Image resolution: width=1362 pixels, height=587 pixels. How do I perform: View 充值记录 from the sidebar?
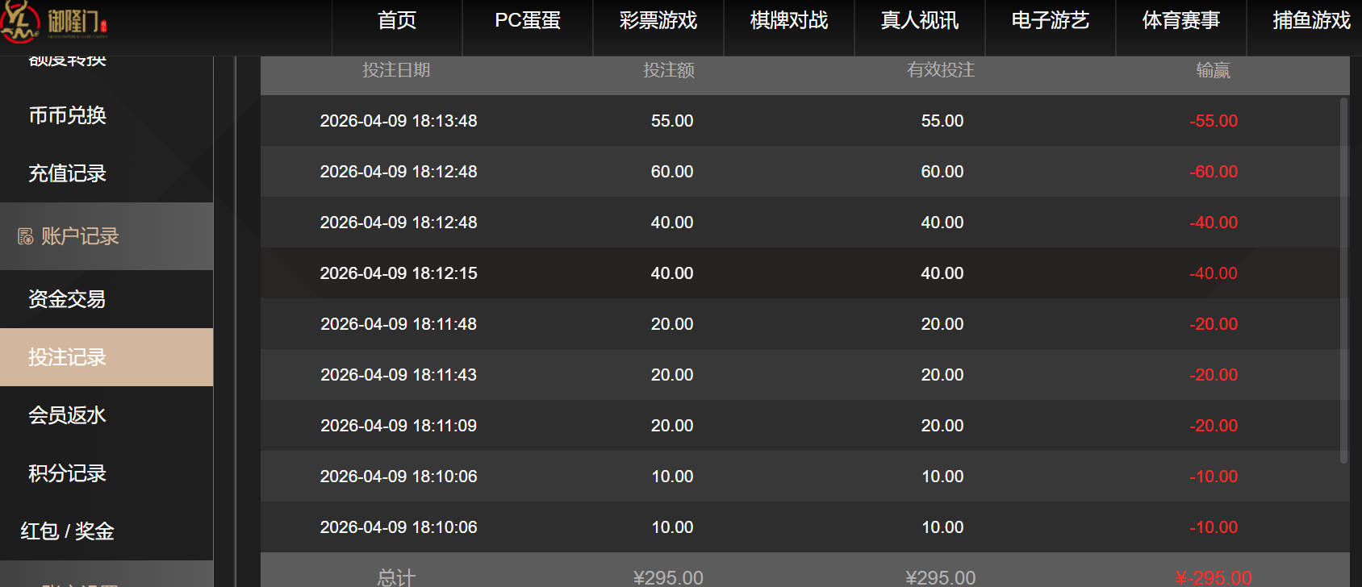click(x=68, y=173)
